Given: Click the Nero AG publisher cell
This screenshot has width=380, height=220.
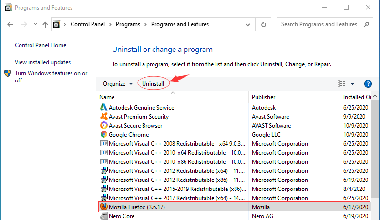Looking at the screenshot, I should 262,216.
